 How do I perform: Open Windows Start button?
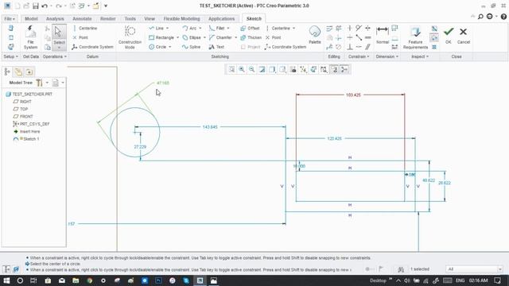(6, 280)
